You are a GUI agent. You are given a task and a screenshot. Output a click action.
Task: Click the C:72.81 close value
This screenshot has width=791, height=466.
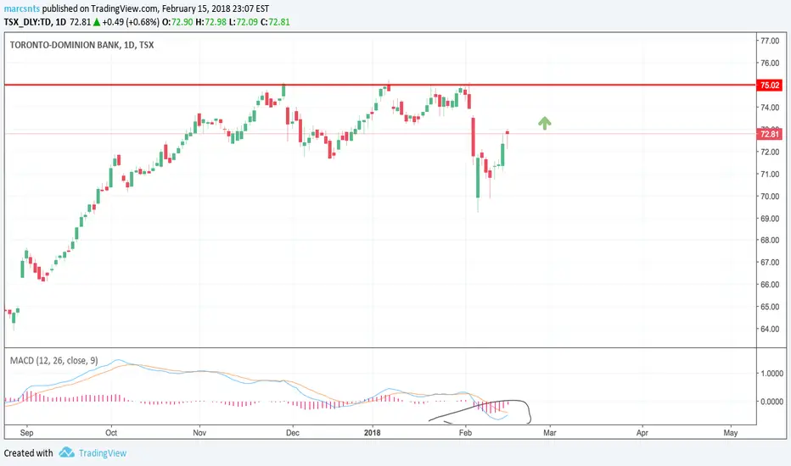click(275, 22)
